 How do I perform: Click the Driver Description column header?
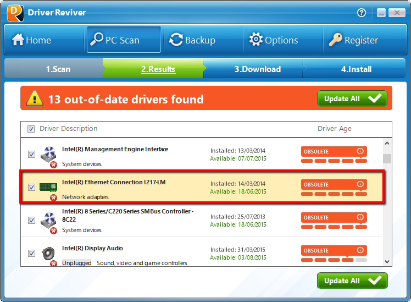tap(69, 129)
